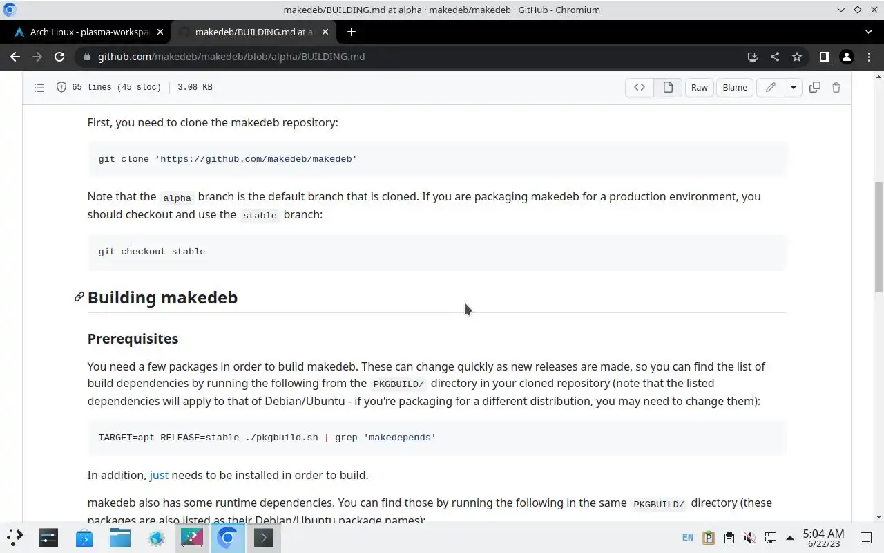Click the Building makedeb heading
The image size is (884, 553).
(x=162, y=297)
